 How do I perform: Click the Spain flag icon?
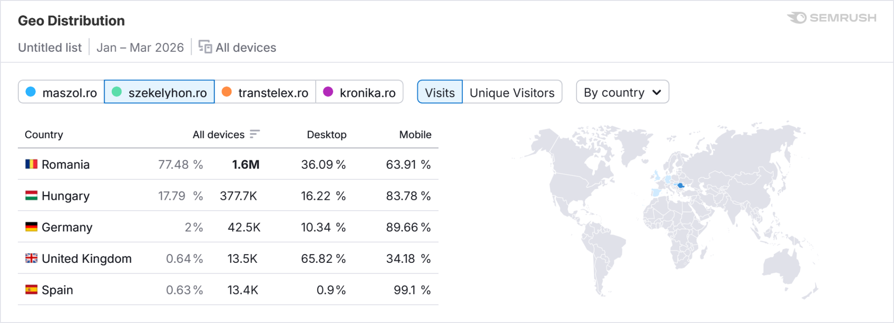point(31,290)
